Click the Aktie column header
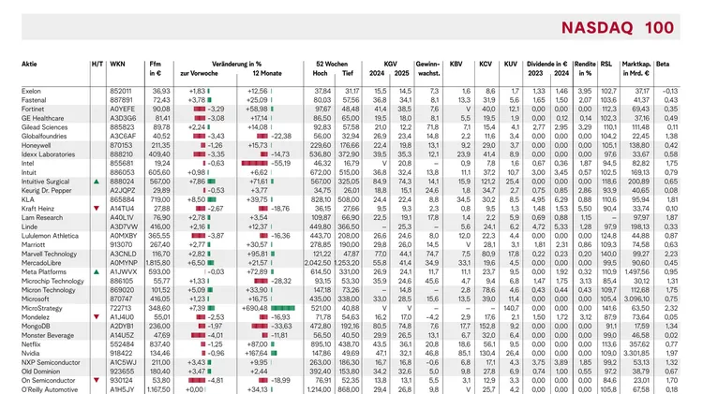Screen dimensions: 703x394 point(29,64)
